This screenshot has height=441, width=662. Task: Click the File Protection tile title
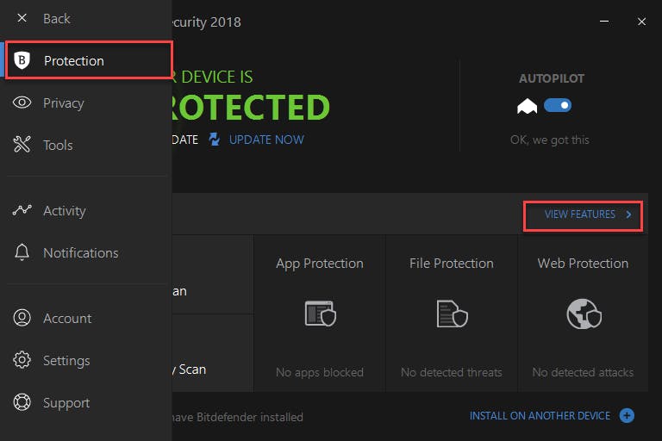(x=452, y=264)
